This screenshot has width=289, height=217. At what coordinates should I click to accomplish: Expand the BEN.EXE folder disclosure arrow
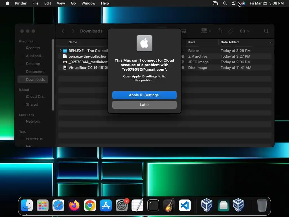point(61,50)
